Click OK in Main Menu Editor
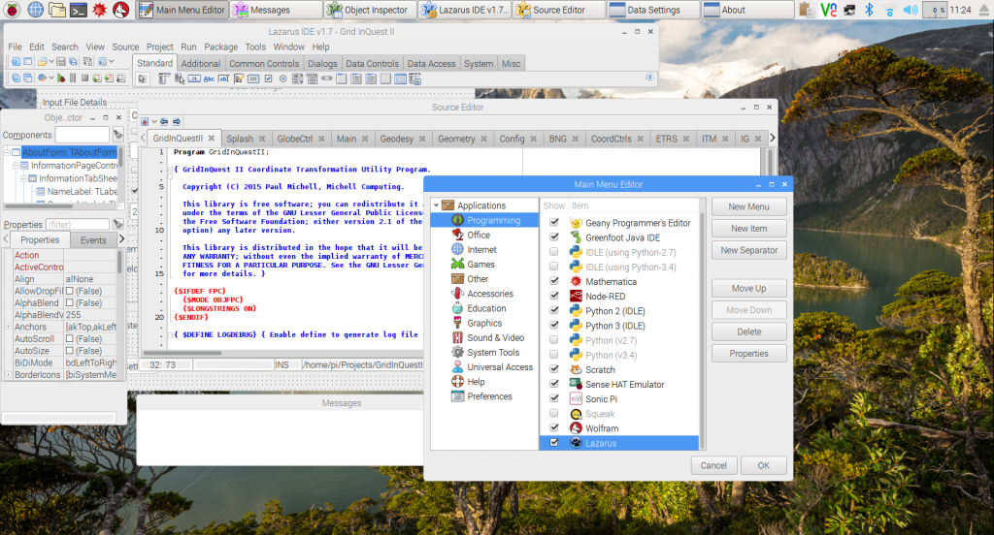Image resolution: width=994 pixels, height=535 pixels. 763,465
